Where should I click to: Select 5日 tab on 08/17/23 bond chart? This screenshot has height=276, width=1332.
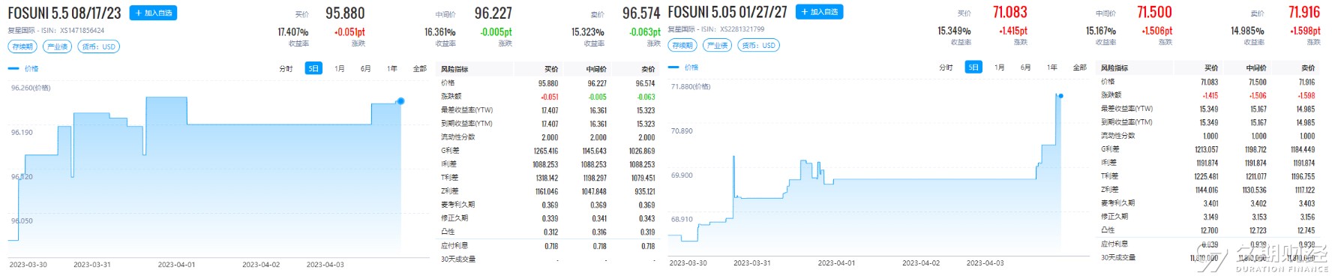coord(313,68)
